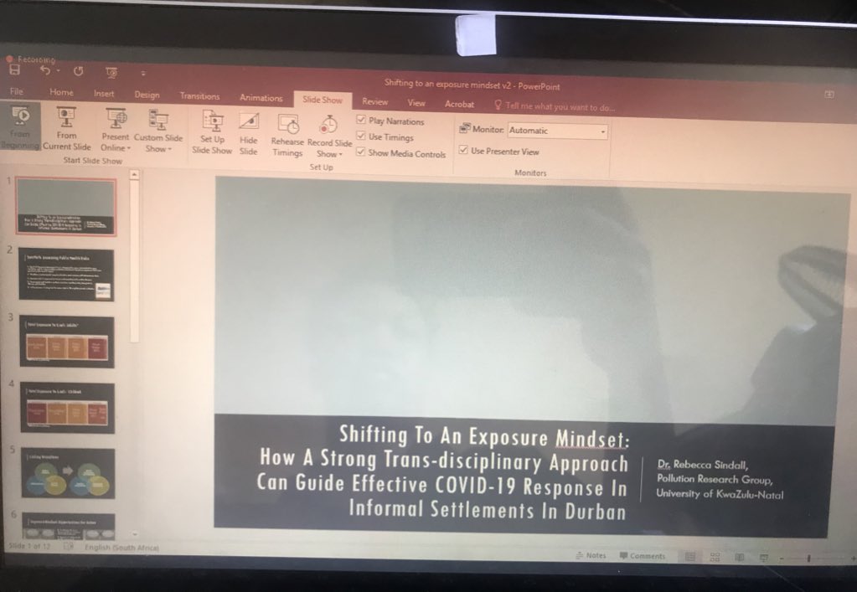Switch to Design tab
This screenshot has height=592, width=857.
point(147,95)
